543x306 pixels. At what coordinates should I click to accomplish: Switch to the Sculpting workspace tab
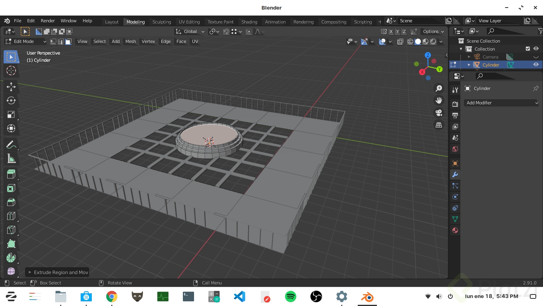coord(162,22)
